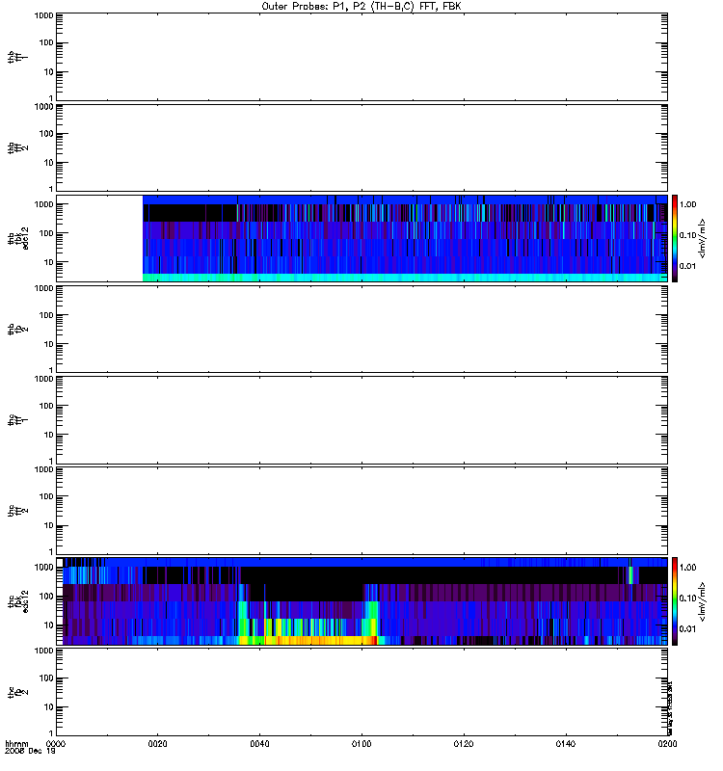The width and height of the screenshot is (723, 771).
Task: Click the first thb fff panel's vertical axis title
Action: click(17, 57)
